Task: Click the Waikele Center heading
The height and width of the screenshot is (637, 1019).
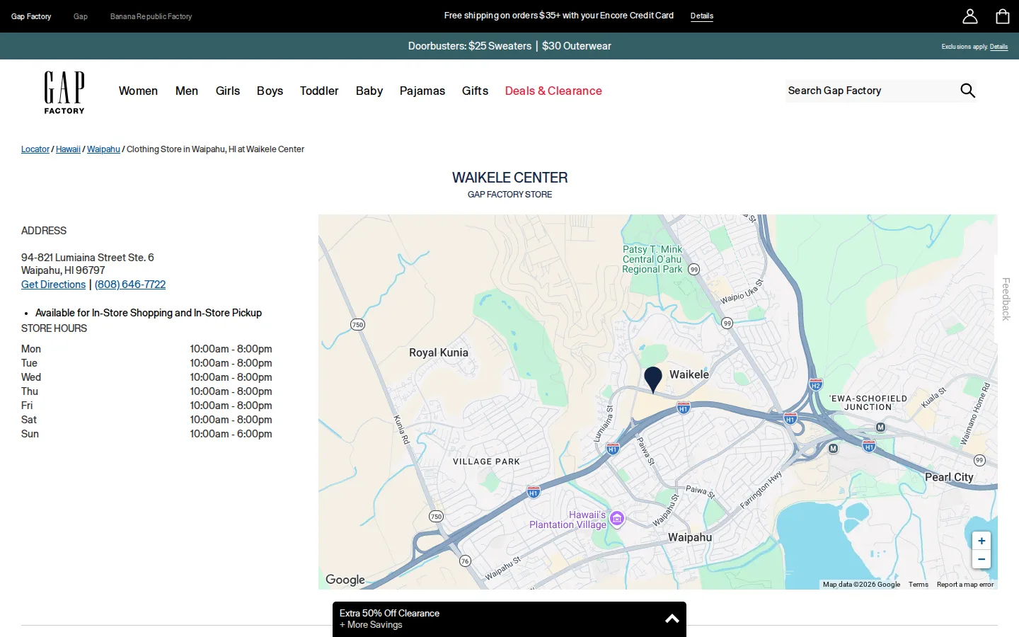Action: (509, 178)
